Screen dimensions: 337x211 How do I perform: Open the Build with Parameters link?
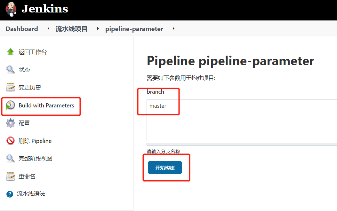point(46,105)
